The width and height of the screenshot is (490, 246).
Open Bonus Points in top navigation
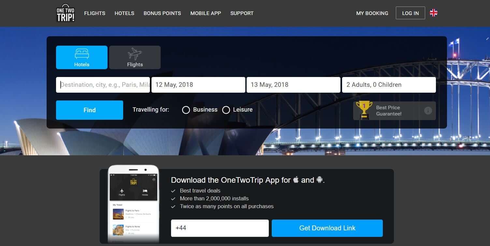tap(162, 13)
